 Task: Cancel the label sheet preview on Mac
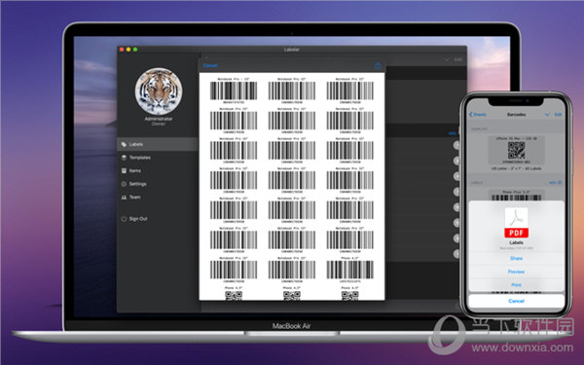[209, 65]
